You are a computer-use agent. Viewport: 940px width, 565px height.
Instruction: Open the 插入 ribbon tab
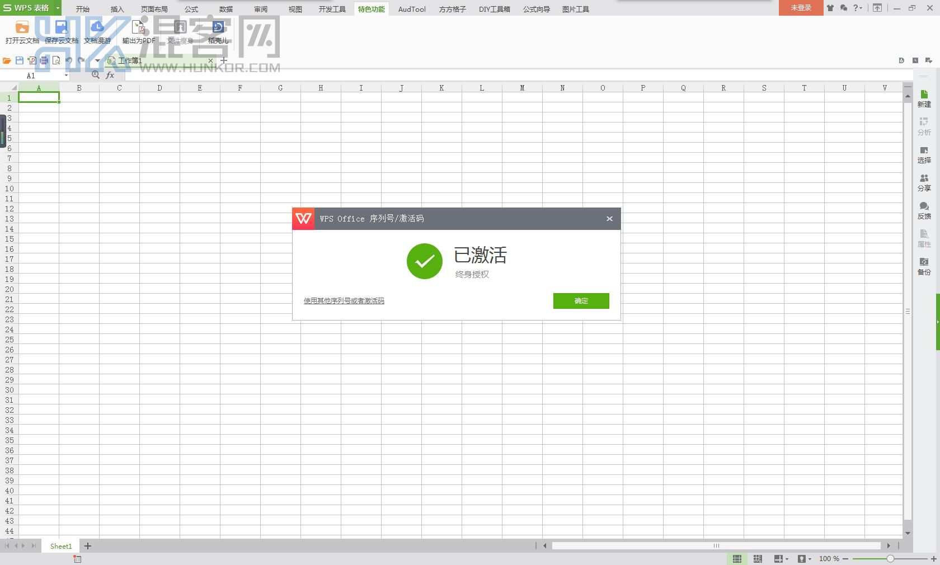117,9
